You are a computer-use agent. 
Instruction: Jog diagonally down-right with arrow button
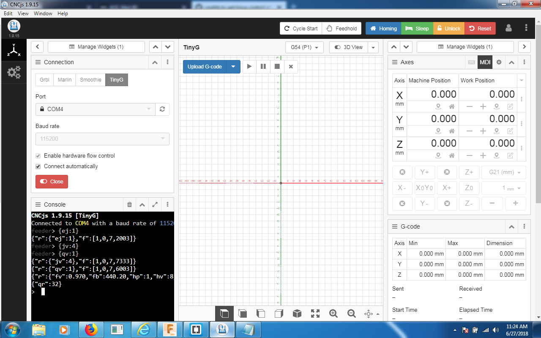point(447,203)
